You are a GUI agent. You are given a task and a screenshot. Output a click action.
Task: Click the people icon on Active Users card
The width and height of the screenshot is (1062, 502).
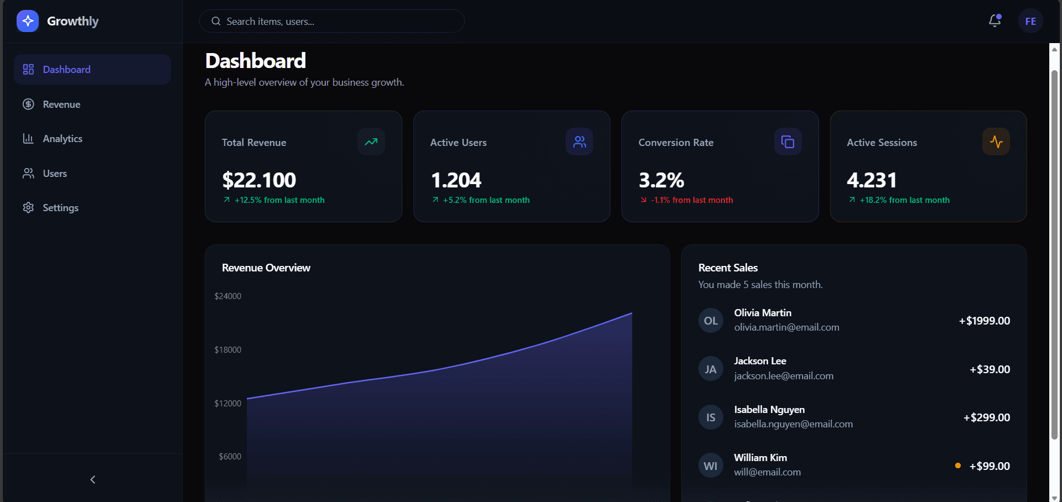(x=579, y=142)
